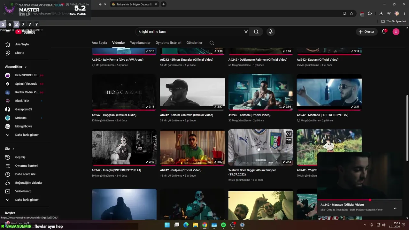Open Spotify from taskbar
This screenshot has width=409, height=230.
click(223, 225)
